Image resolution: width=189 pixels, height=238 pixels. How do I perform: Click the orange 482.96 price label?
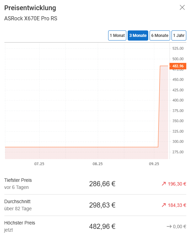178,66
